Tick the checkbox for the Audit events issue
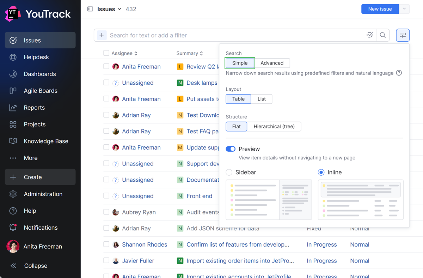Image resolution: width=423 pixels, height=278 pixels. 106,212
